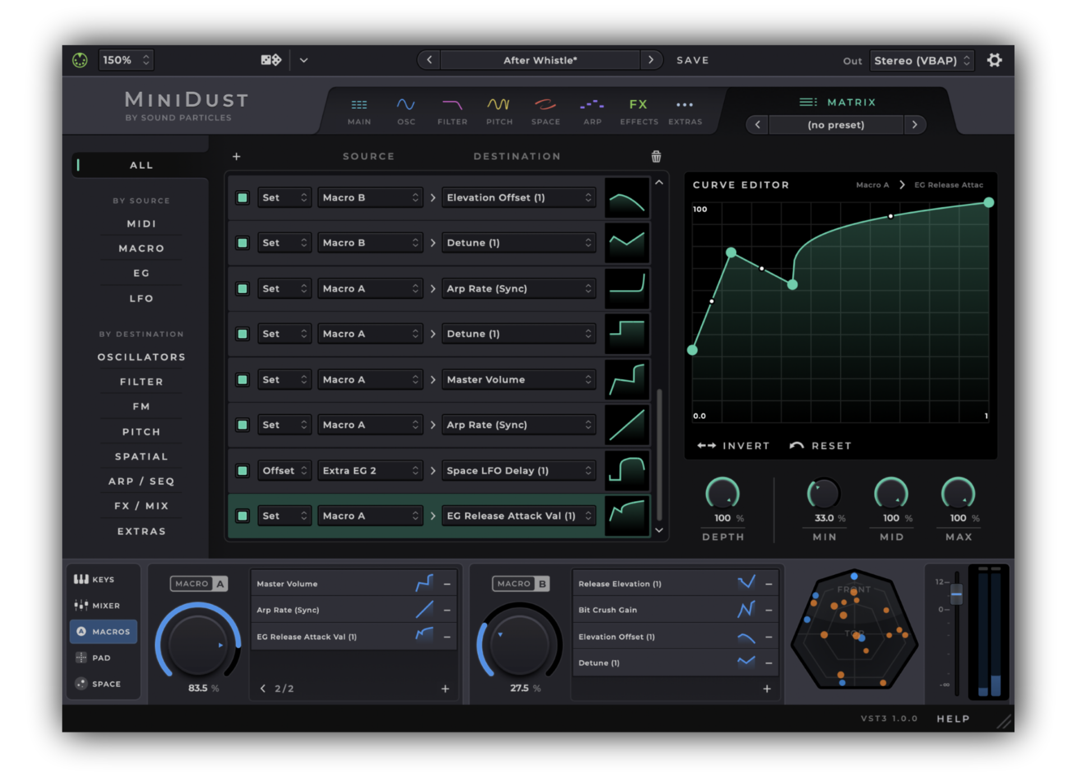Screen dimensions: 1077x777
Task: Go to the next matrix preset
Action: (x=914, y=124)
